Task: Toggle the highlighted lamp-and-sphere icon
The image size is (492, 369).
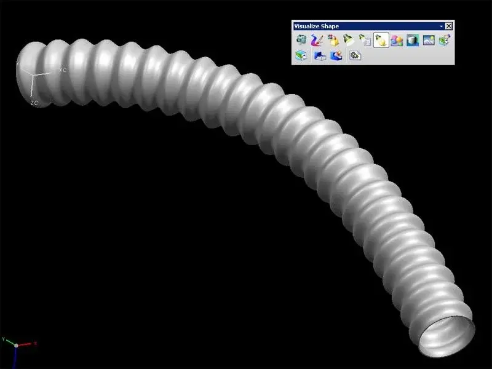Action: [381, 41]
